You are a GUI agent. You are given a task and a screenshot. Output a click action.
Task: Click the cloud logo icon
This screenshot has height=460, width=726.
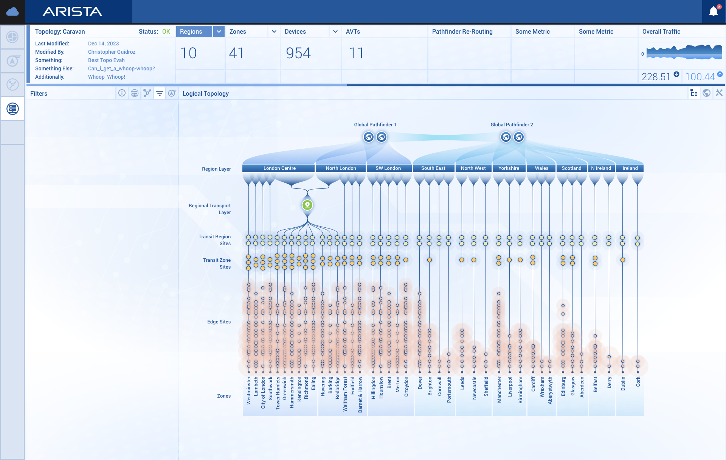coord(12,11)
